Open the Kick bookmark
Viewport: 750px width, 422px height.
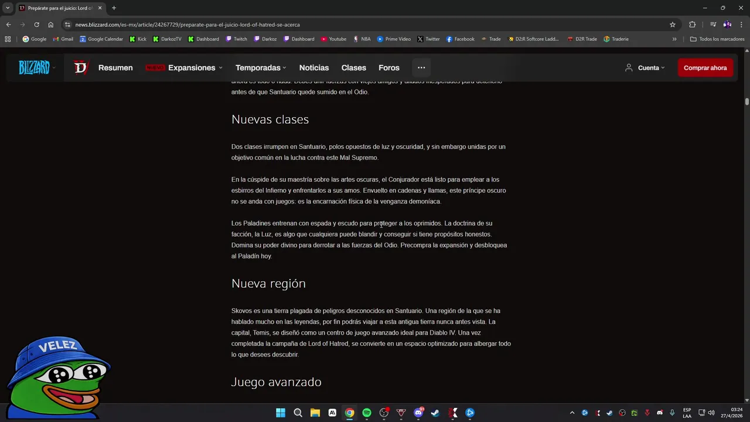pyautogui.click(x=138, y=39)
